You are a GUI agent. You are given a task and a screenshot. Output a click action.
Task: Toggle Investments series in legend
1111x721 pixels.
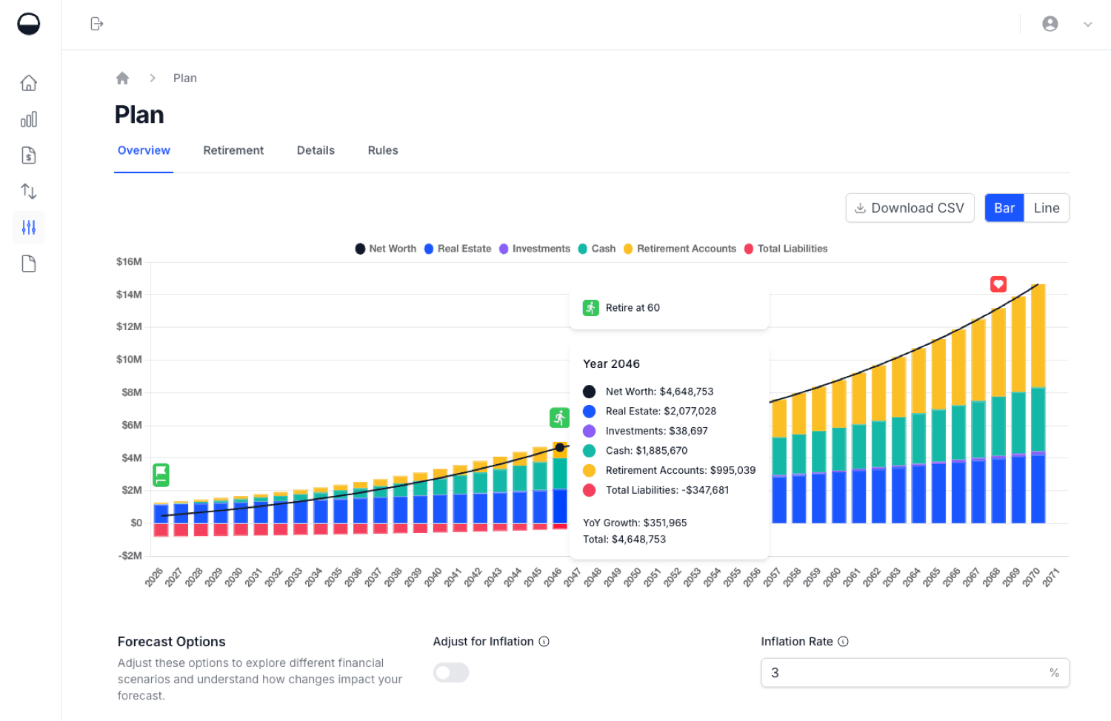[x=535, y=249]
